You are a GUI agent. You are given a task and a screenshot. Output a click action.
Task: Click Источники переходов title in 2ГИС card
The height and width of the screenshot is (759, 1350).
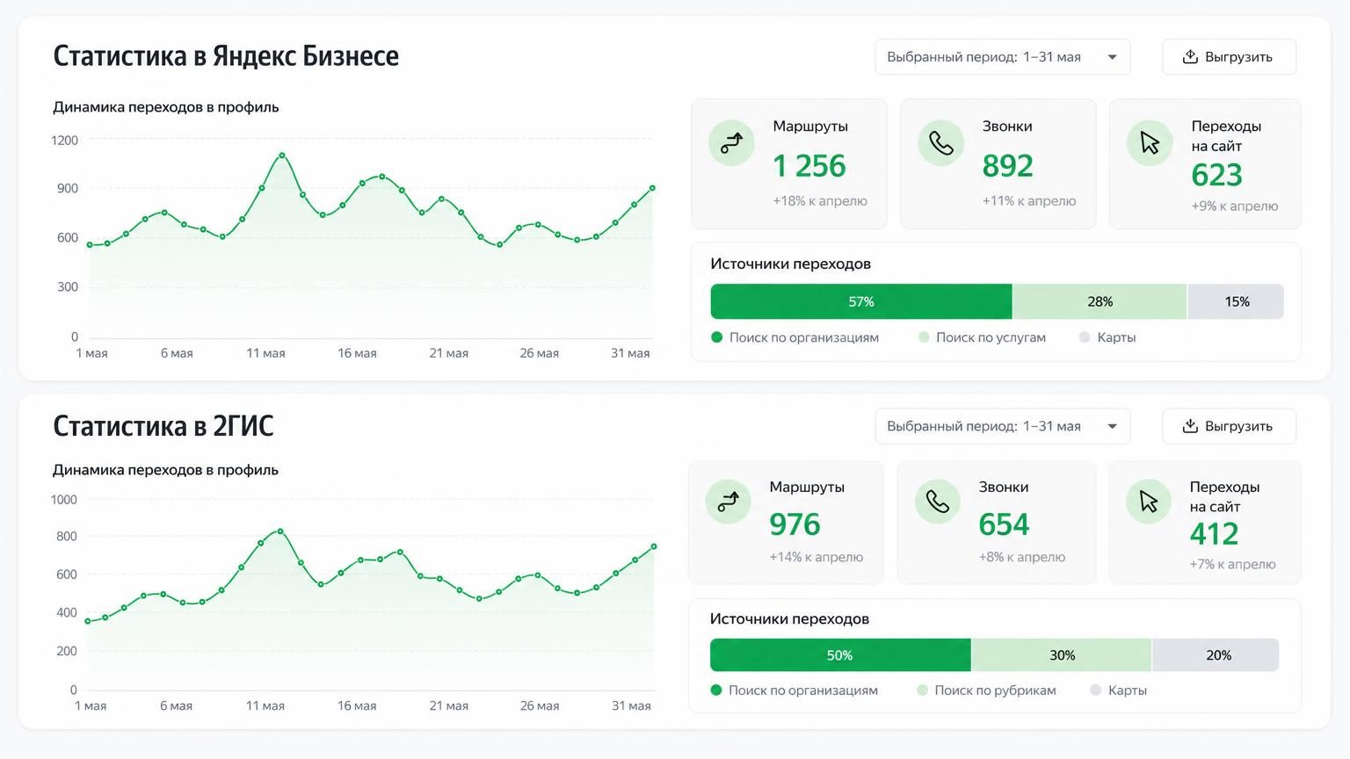789,618
